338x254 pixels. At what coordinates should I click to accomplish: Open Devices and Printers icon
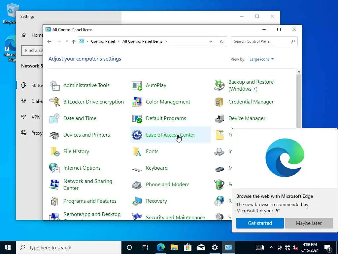click(x=55, y=135)
